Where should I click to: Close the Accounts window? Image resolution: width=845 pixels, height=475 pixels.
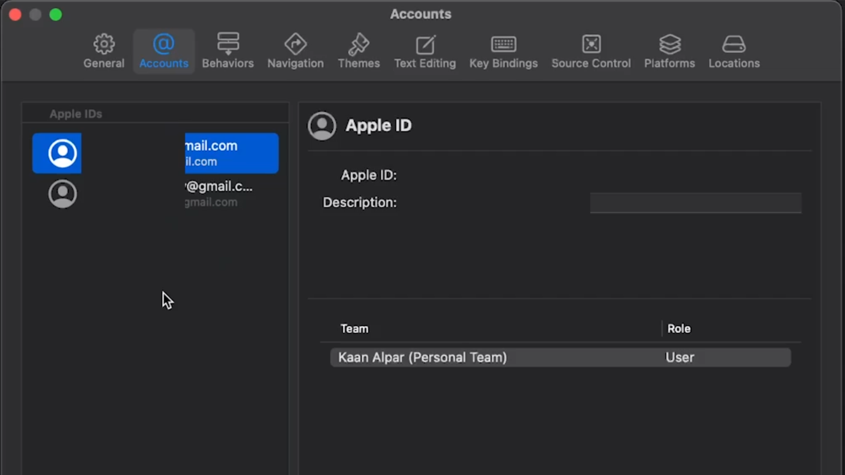15,15
